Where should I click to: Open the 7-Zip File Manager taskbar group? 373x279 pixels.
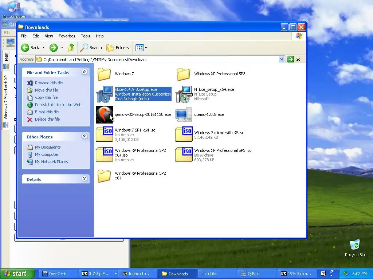coord(99,274)
